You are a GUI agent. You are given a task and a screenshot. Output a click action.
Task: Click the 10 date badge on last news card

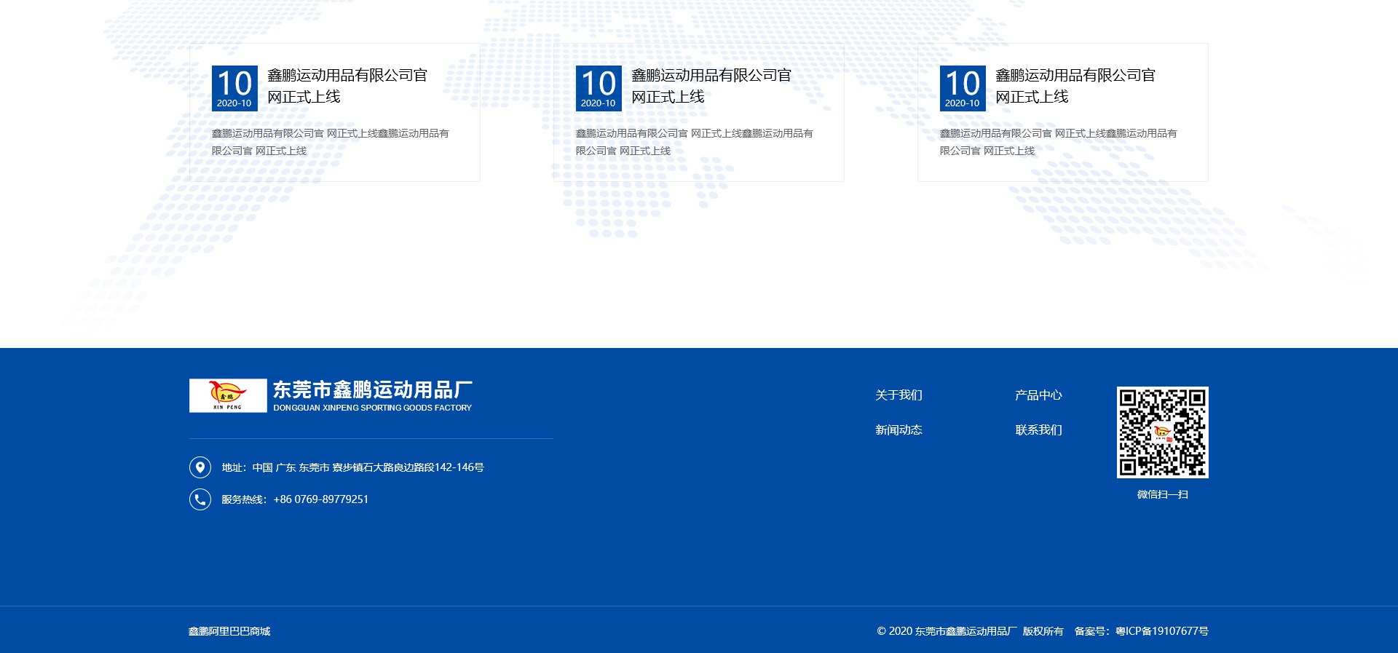coord(963,88)
